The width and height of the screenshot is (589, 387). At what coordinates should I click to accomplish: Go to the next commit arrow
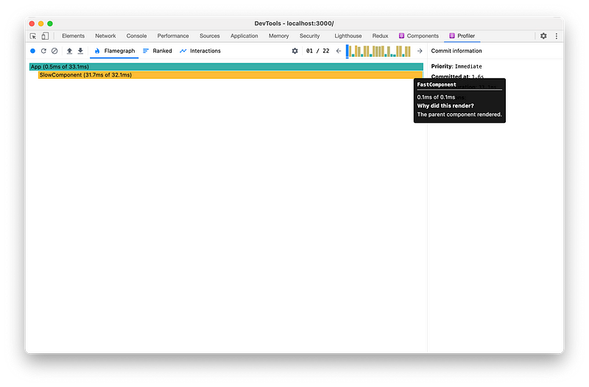(420, 51)
